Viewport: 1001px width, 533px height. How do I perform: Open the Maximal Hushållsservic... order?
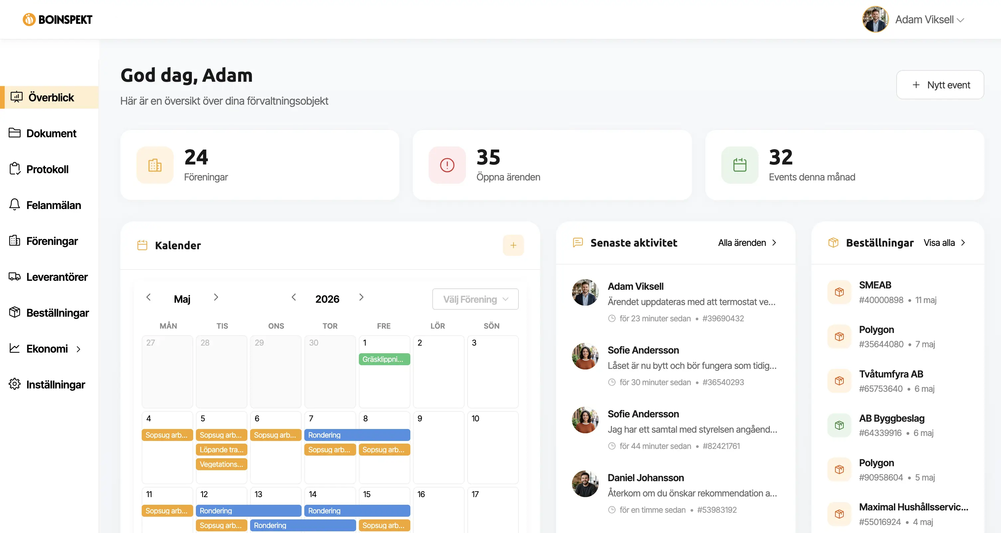(x=898, y=514)
